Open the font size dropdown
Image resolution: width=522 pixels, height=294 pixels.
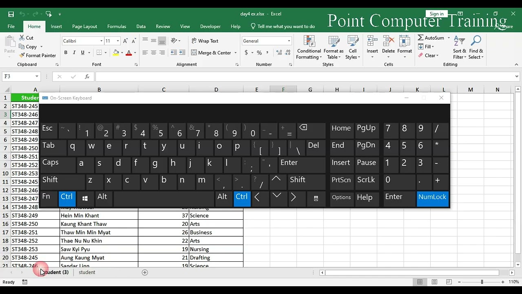[118, 41]
